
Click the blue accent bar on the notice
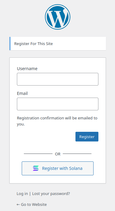(x=10, y=44)
